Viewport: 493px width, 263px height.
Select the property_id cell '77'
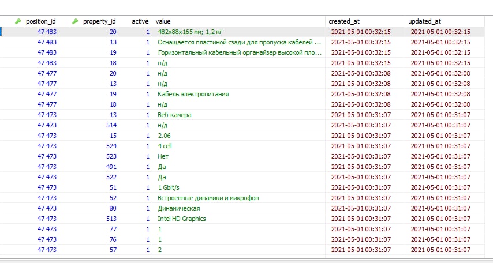pyautogui.click(x=89, y=229)
